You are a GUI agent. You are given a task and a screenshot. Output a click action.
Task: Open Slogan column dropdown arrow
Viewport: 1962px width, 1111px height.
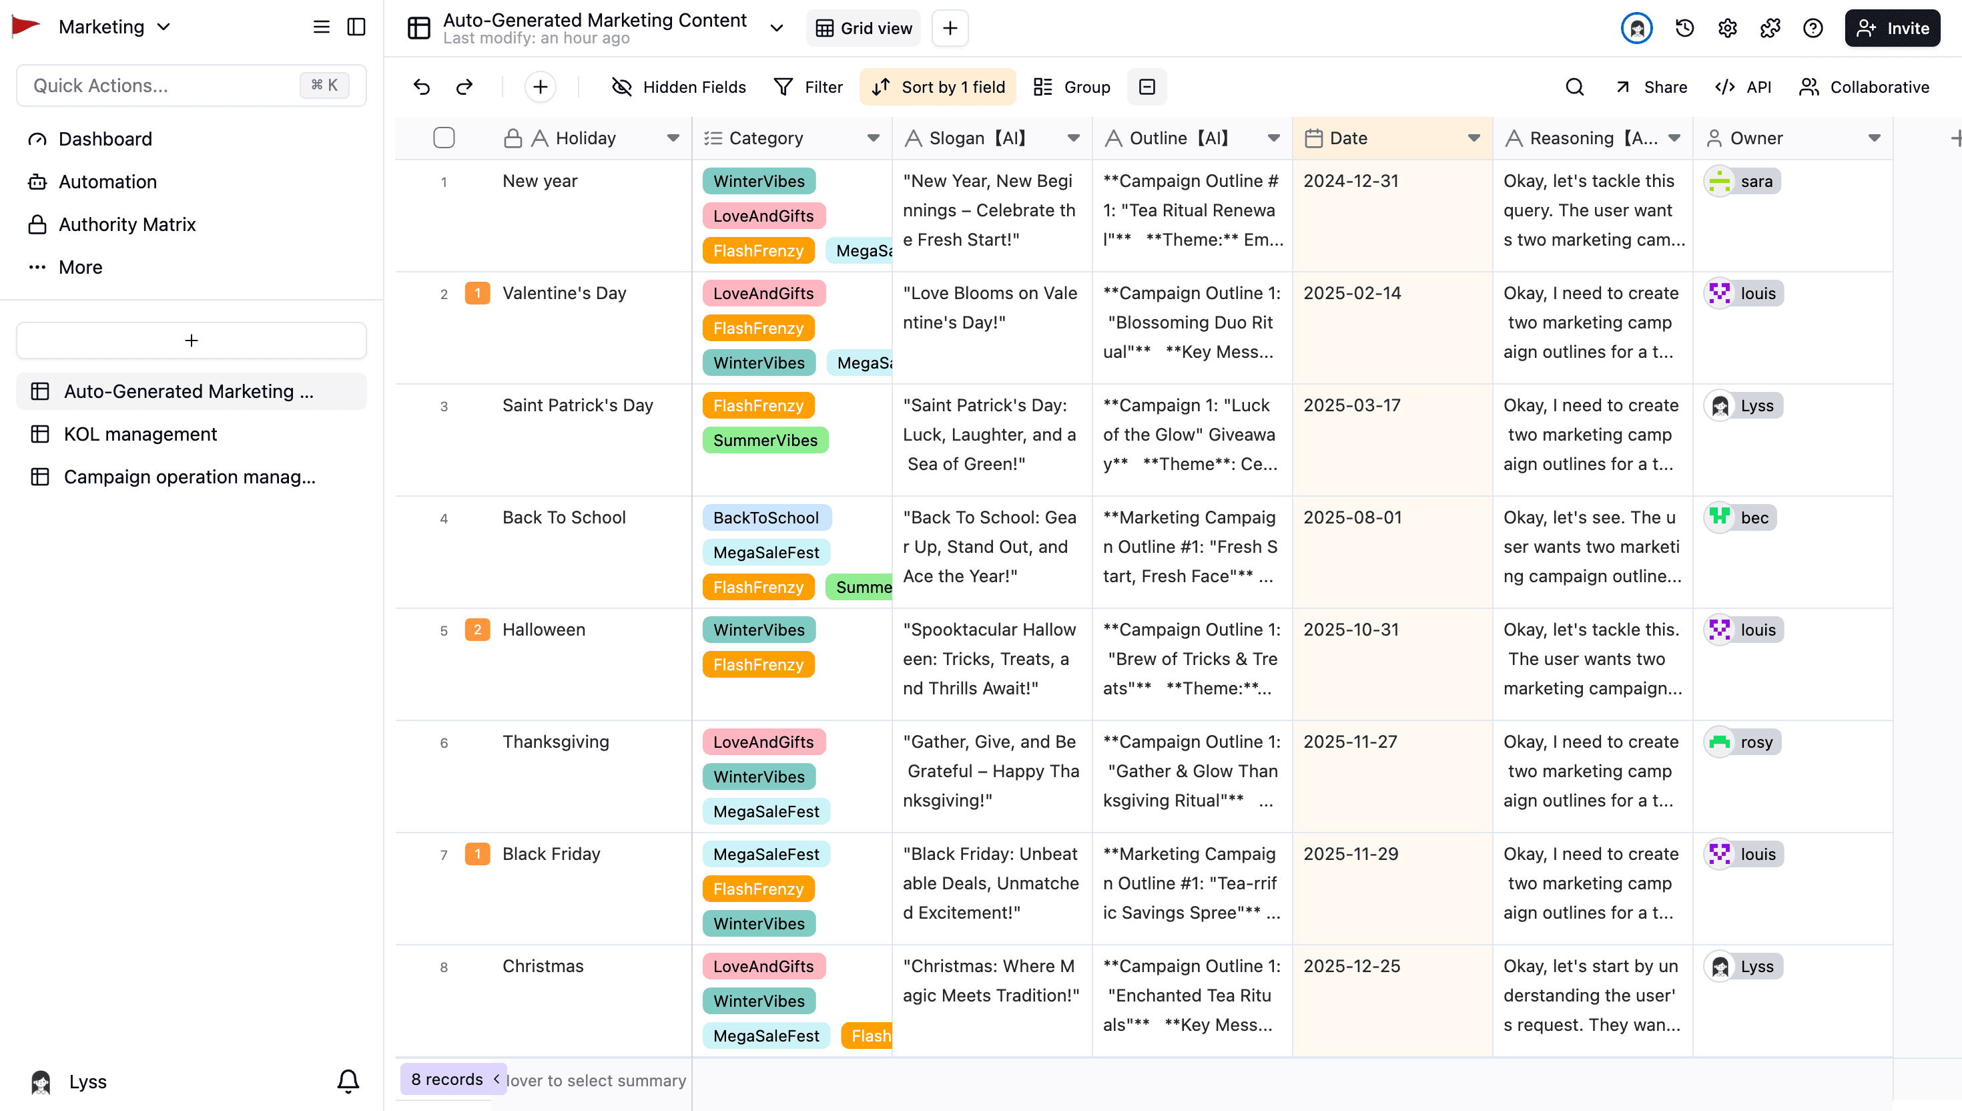(x=1074, y=138)
